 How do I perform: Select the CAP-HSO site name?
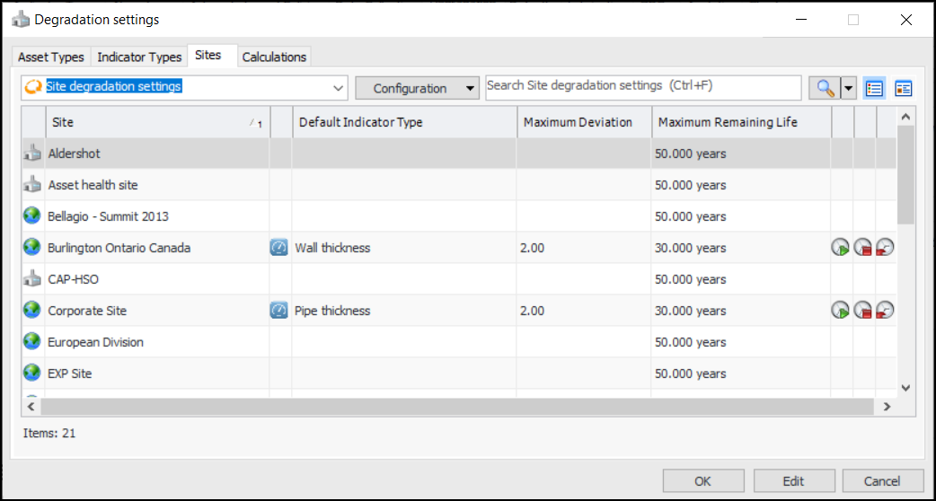(x=73, y=279)
